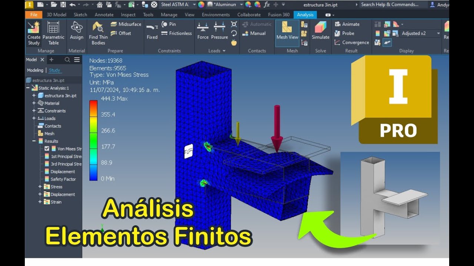Open the Parametric Table tool
474x266 pixels.
[x=53, y=33]
